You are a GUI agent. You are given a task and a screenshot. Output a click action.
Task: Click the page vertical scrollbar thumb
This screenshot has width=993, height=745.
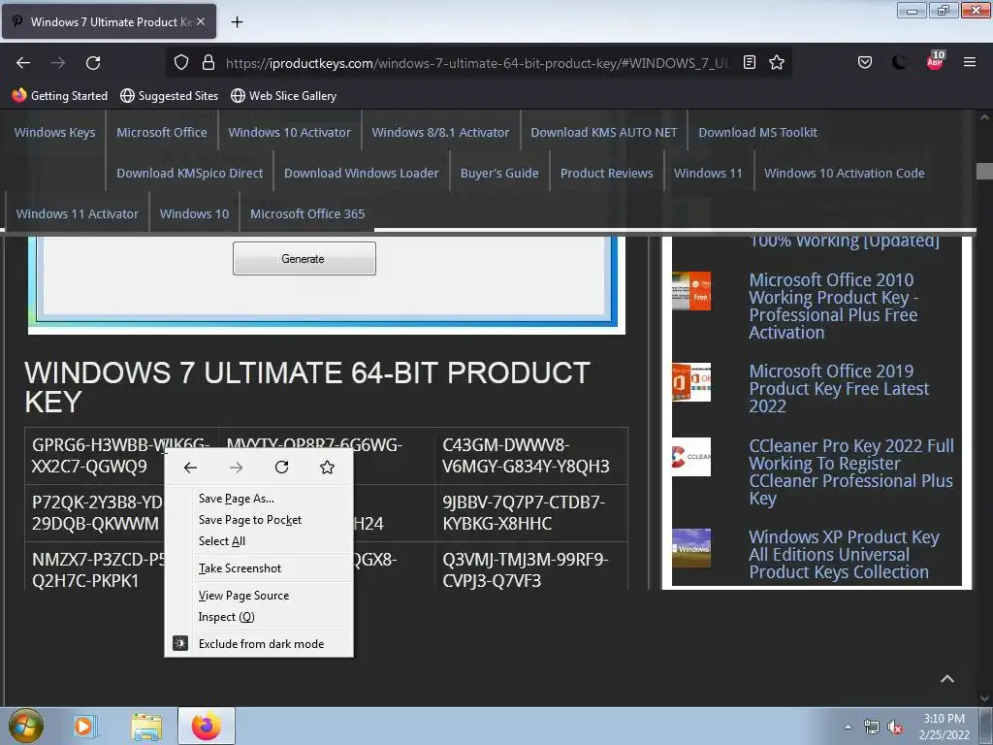coord(984,171)
